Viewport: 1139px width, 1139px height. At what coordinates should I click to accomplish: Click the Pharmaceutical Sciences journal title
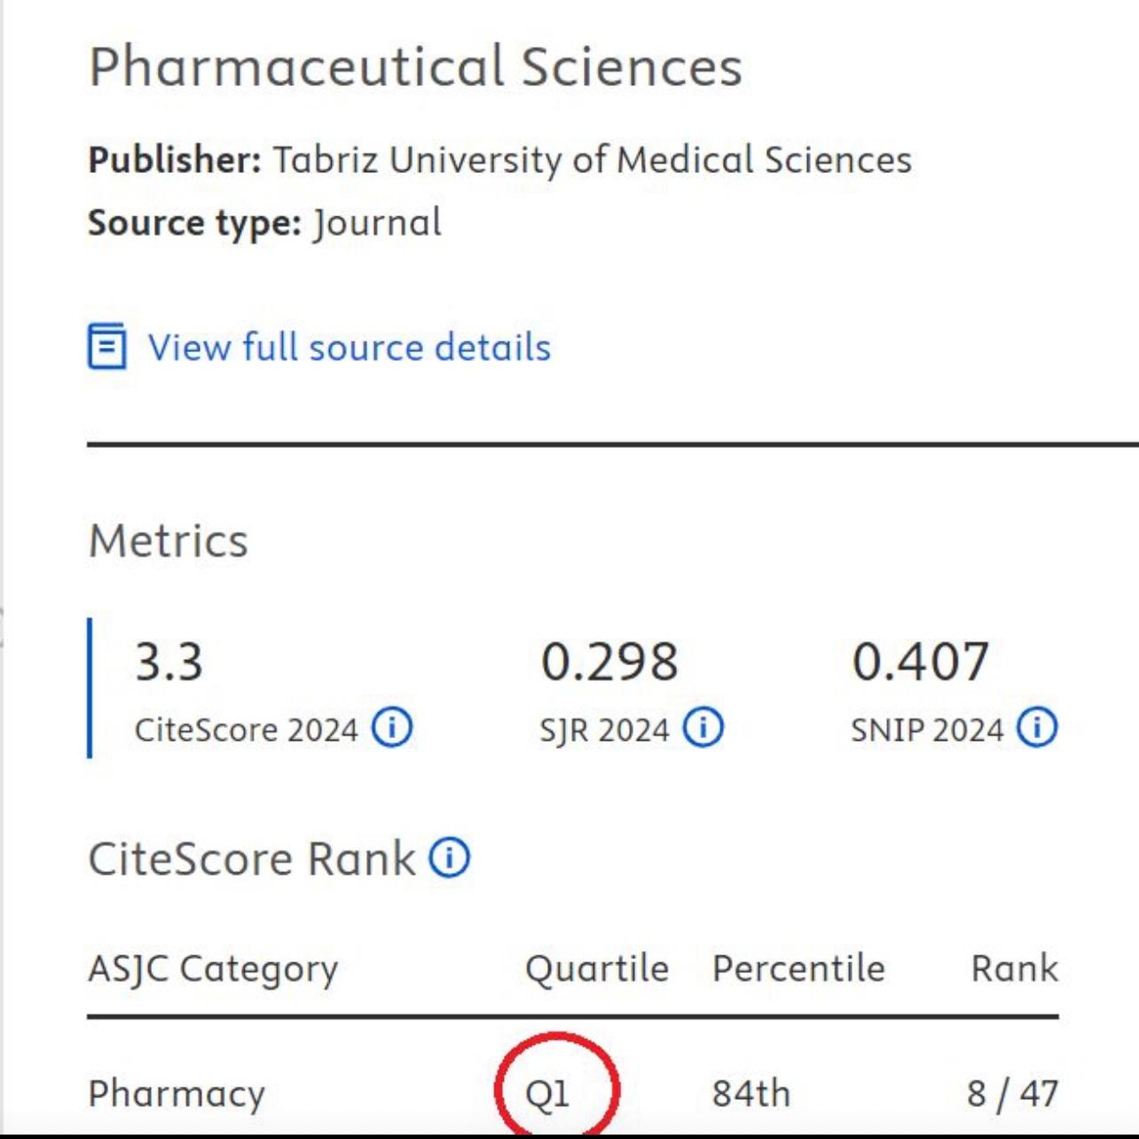coord(415,67)
